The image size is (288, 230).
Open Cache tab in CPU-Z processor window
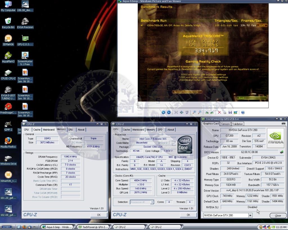coord(126,130)
